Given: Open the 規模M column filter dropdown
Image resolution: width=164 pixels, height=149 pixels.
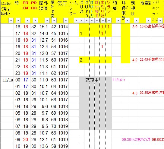Looking at the screenshot, I should (136, 21).
